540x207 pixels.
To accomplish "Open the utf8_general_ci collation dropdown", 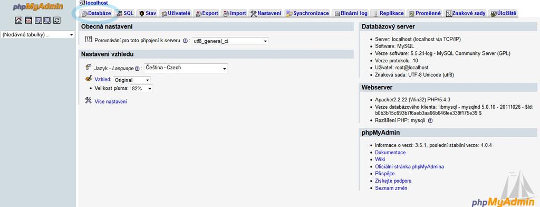I will 230,41.
